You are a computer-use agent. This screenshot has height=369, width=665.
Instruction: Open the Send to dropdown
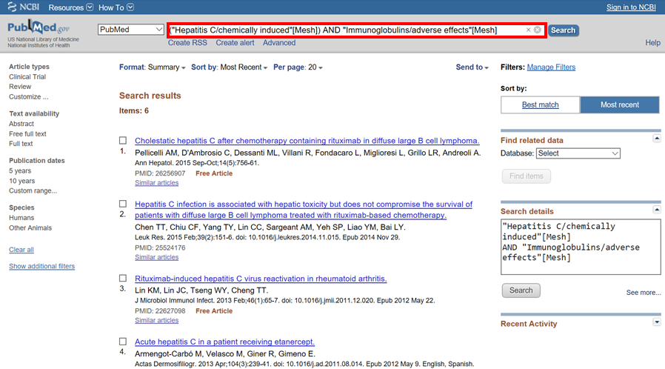(x=472, y=67)
